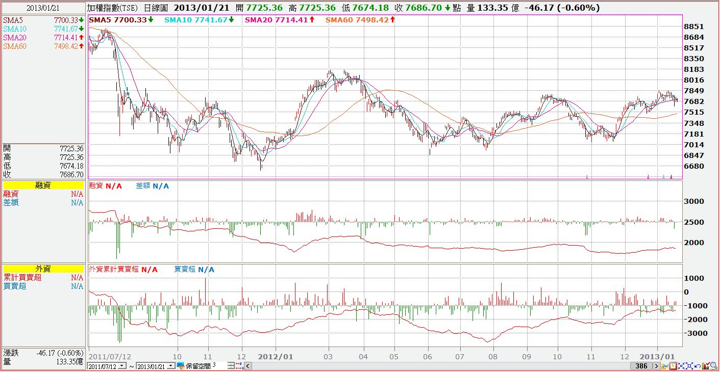Click the expand full-view arrows icon
The width and height of the screenshot is (720, 372).
(x=689, y=366)
